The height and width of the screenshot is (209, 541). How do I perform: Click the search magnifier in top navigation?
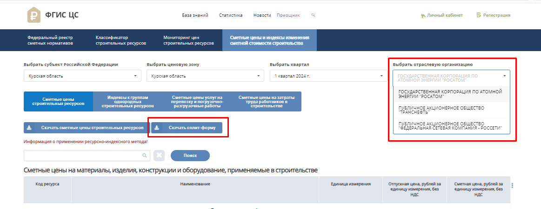coord(313,15)
